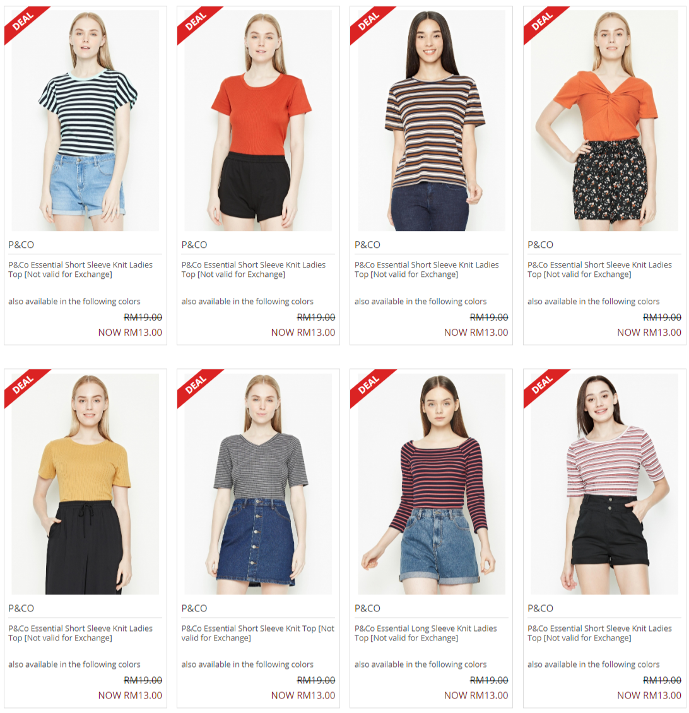The height and width of the screenshot is (713, 689).
Task: View the orange twist-front top photo
Action: click(x=604, y=121)
